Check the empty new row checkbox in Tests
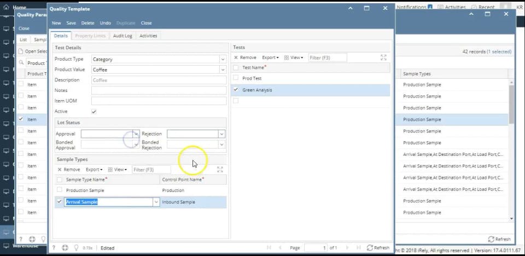The height and width of the screenshot is (256, 525). [x=236, y=101]
